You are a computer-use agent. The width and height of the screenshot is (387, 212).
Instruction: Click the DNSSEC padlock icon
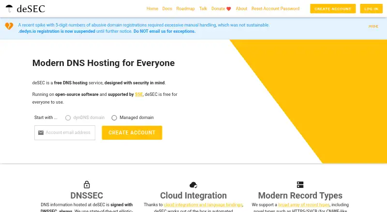click(87, 185)
